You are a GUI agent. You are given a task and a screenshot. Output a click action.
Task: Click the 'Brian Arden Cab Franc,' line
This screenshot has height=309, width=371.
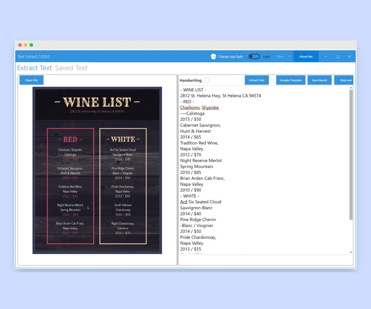tap(202, 178)
